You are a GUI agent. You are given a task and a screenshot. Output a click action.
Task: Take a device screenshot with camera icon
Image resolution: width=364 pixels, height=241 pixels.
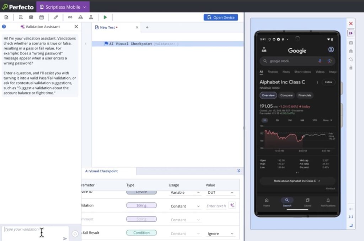pyautogui.click(x=351, y=43)
